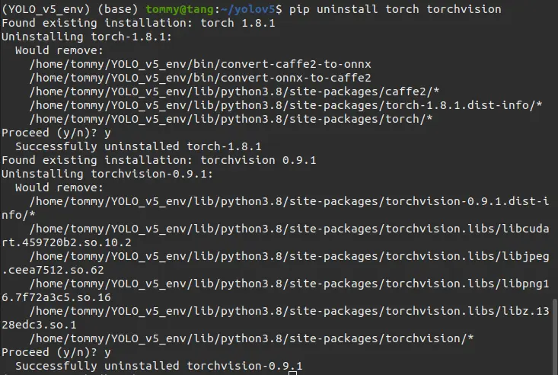Click the "Uninstalling torchvision-0.9.1:" line
558x375 pixels.
click(107, 173)
